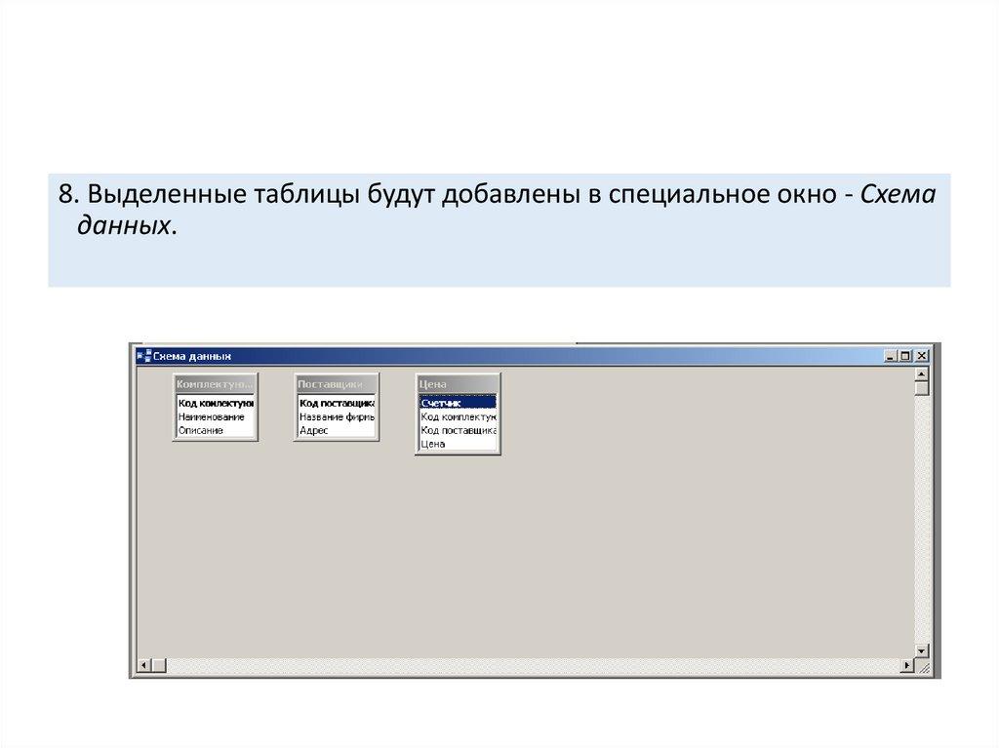Viewport: 999px width, 748px height.
Task: Select the Цена table title bar
Action: tap(457, 384)
